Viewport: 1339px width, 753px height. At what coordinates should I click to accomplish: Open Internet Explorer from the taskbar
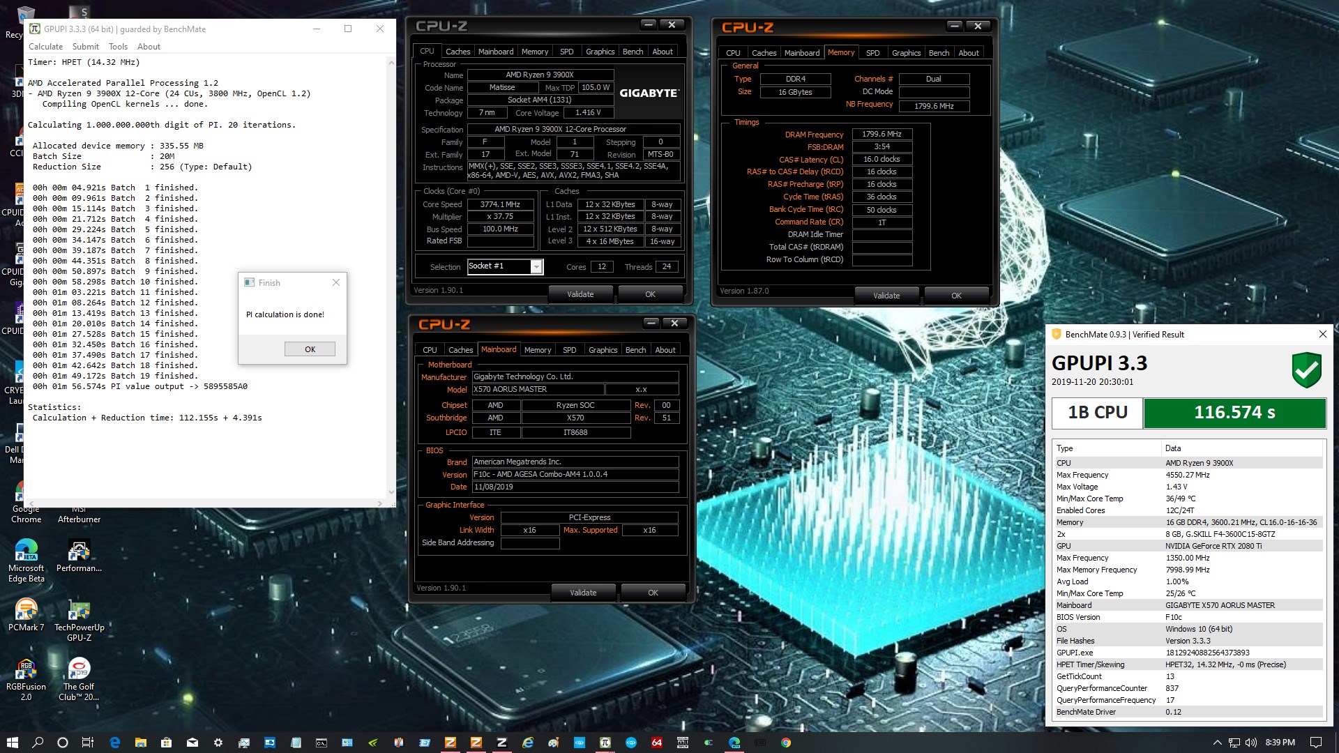527,743
